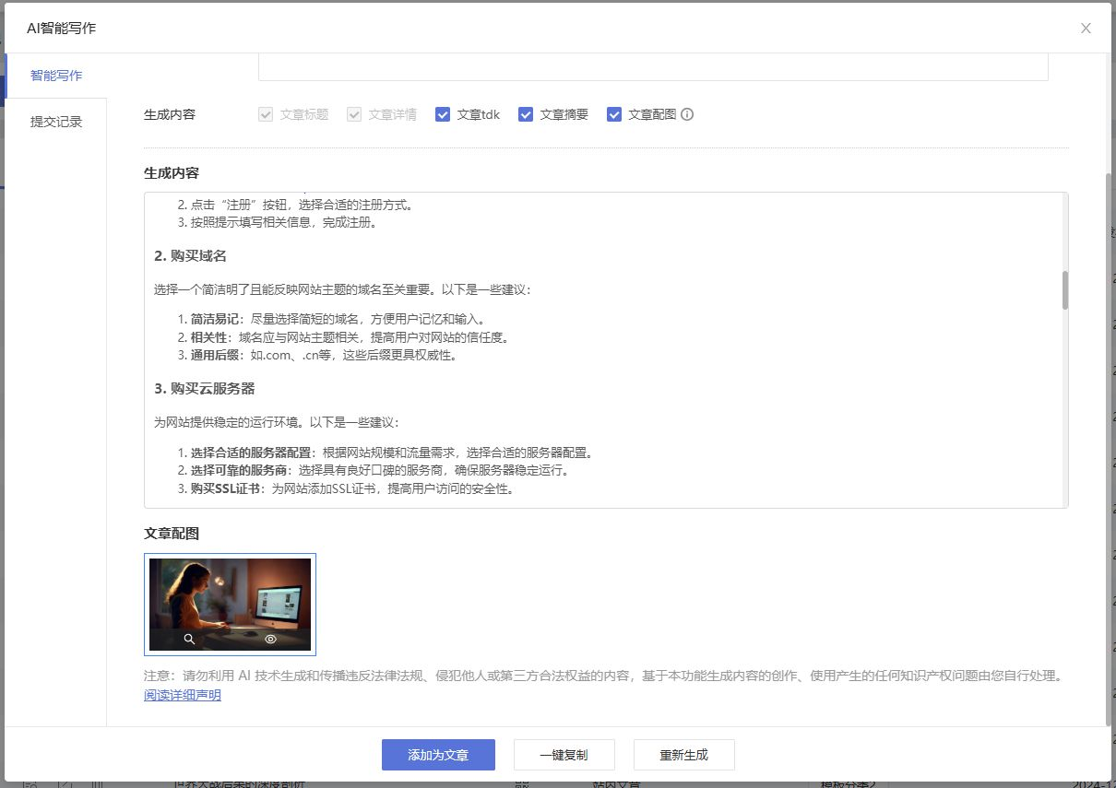The image size is (1116, 788).
Task: Click the dialog's main vertical scrollbar
Action: pos(1109,442)
